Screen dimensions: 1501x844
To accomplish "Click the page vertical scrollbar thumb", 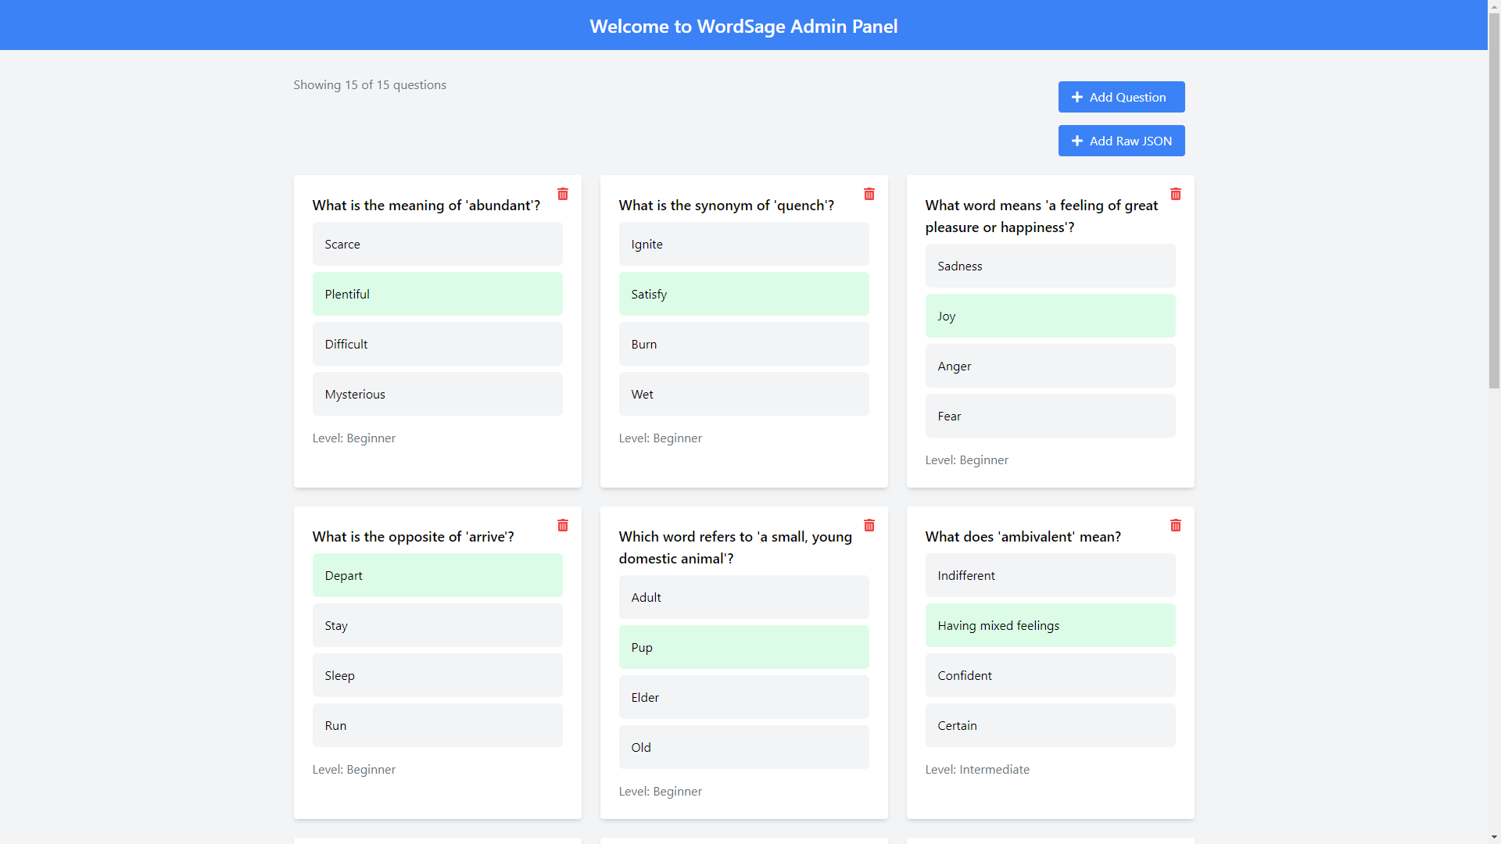I will (x=1494, y=199).
